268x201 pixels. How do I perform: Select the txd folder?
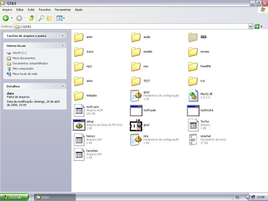(x=193, y=81)
